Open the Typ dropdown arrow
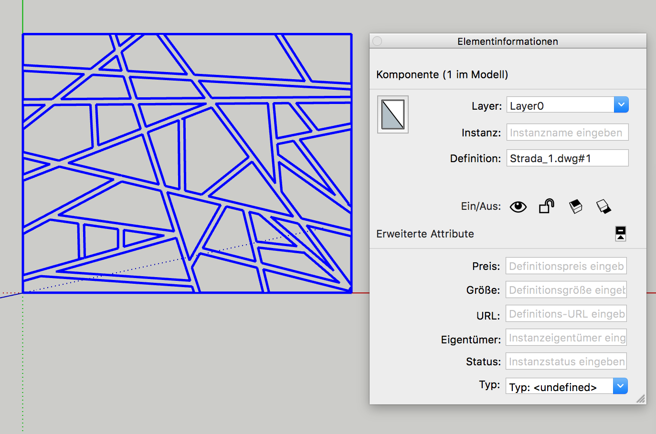Viewport: 656px width, 434px height. click(x=620, y=386)
